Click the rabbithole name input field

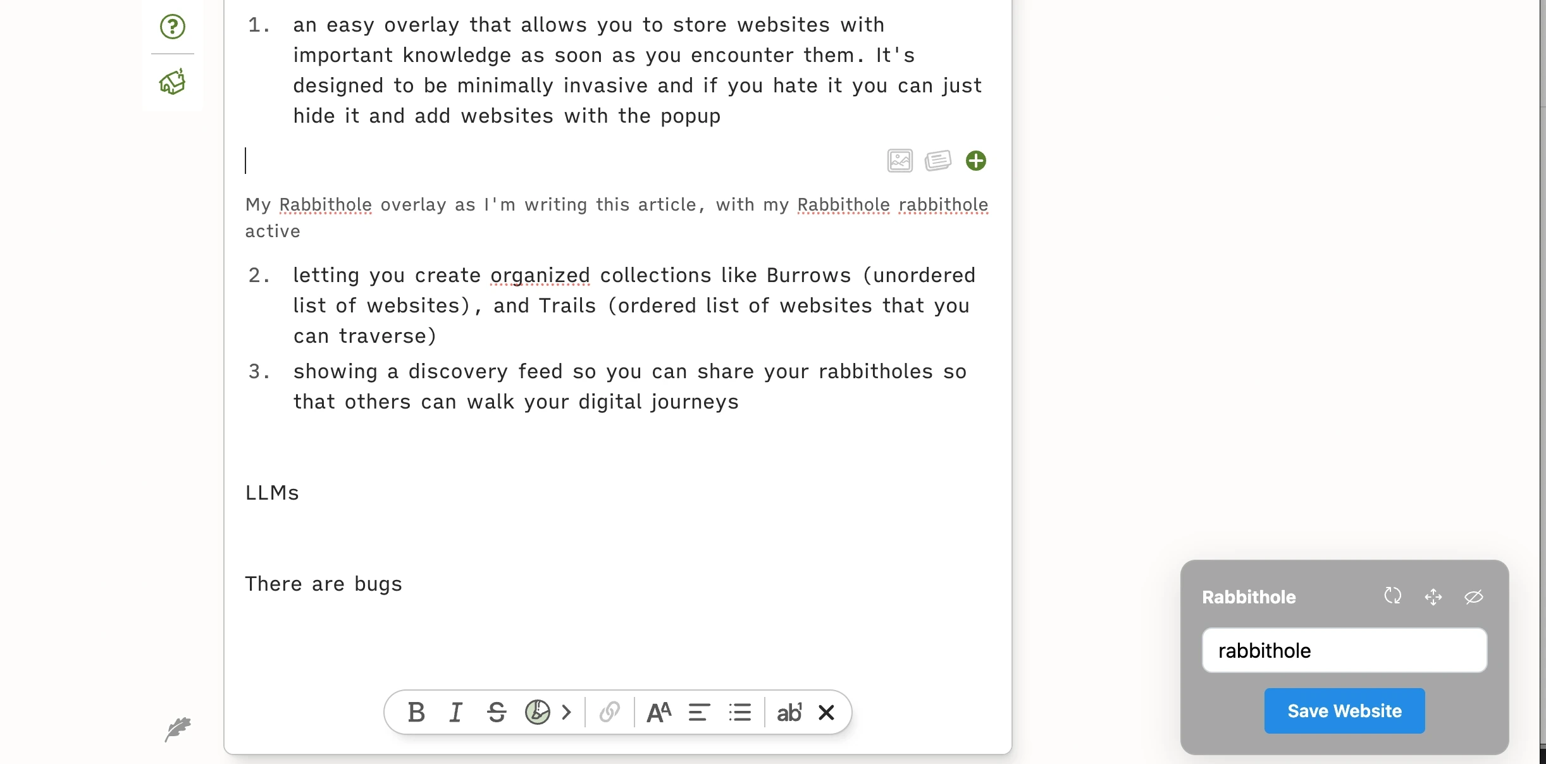[x=1344, y=650]
